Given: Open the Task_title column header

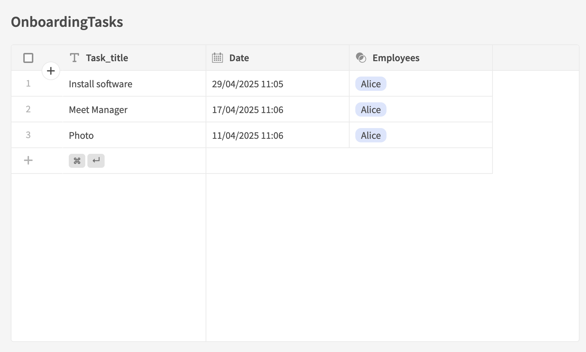Looking at the screenshot, I should click(107, 58).
